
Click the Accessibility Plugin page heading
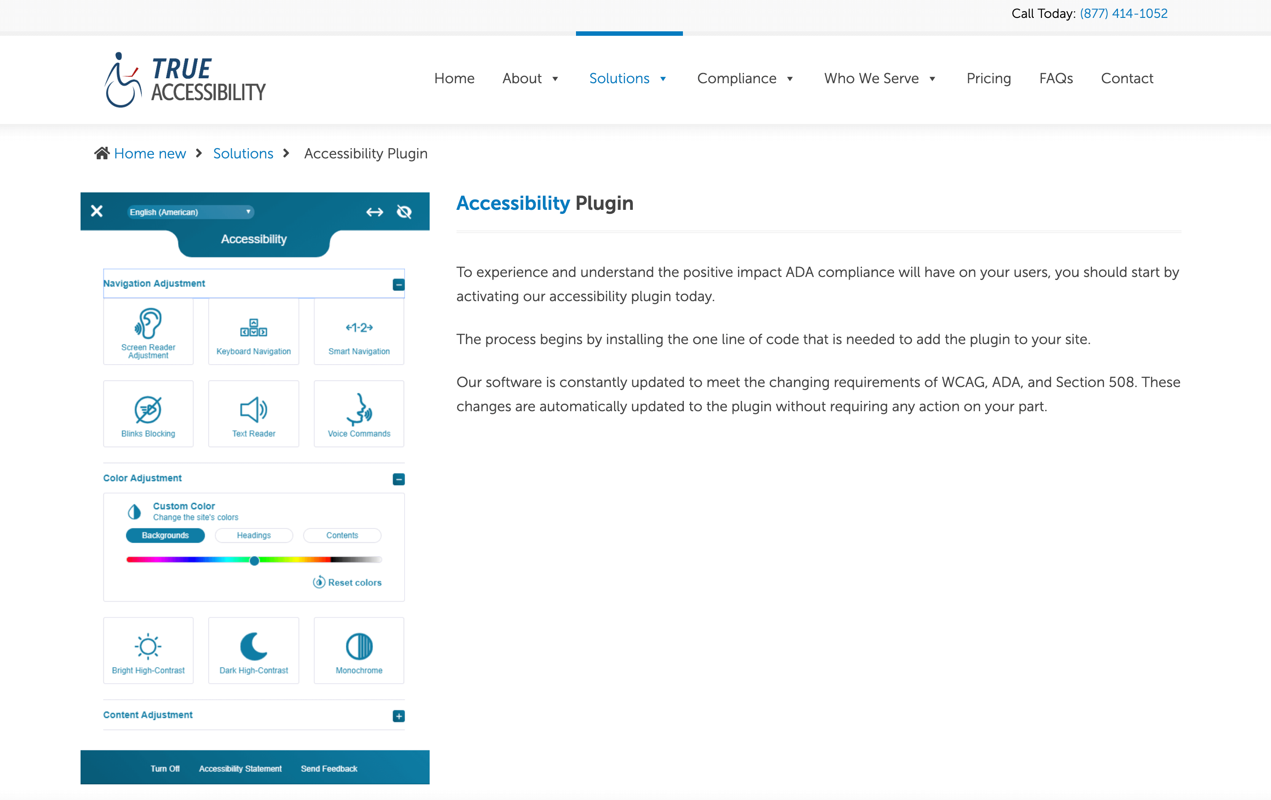click(545, 203)
